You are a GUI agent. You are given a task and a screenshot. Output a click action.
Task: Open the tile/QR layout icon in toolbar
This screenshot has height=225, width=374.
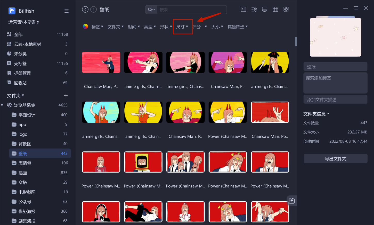coord(286,9)
